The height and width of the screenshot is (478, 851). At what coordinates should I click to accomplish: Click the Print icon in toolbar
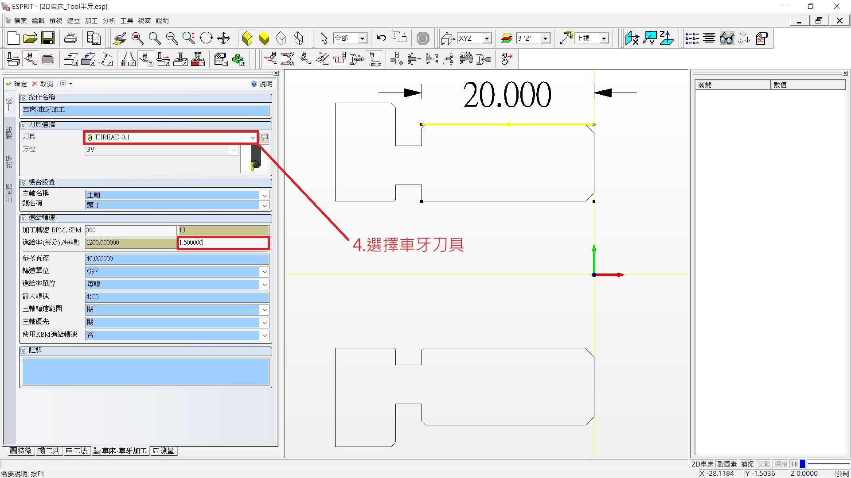tap(70, 38)
